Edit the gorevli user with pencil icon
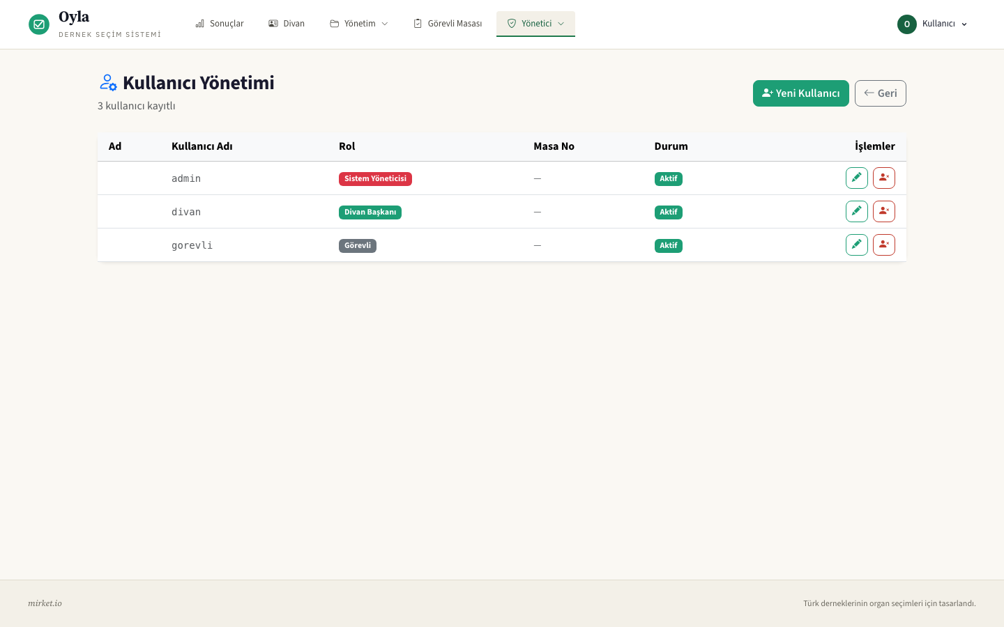Viewport: 1004px width, 627px height. (x=857, y=245)
